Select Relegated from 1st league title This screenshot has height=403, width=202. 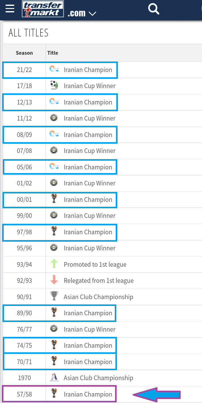coord(99,281)
